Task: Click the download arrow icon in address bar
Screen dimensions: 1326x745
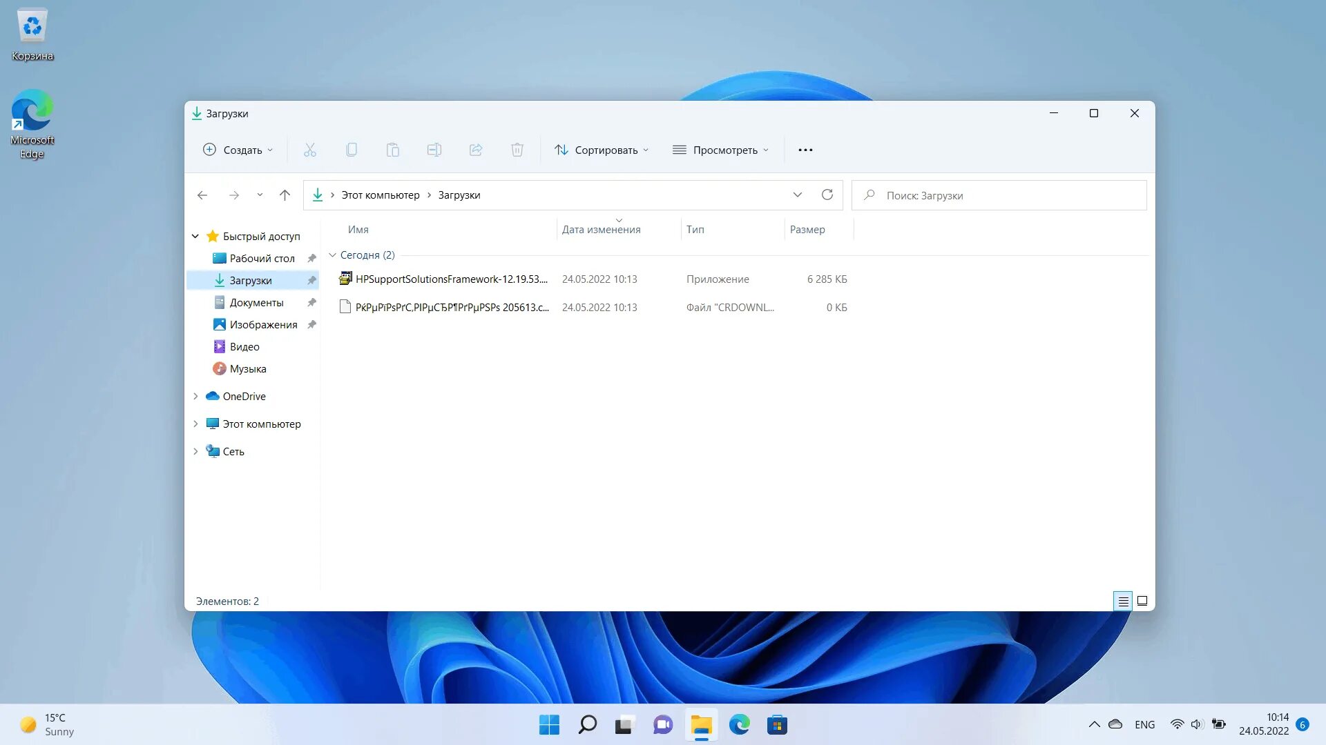Action: 318,195
